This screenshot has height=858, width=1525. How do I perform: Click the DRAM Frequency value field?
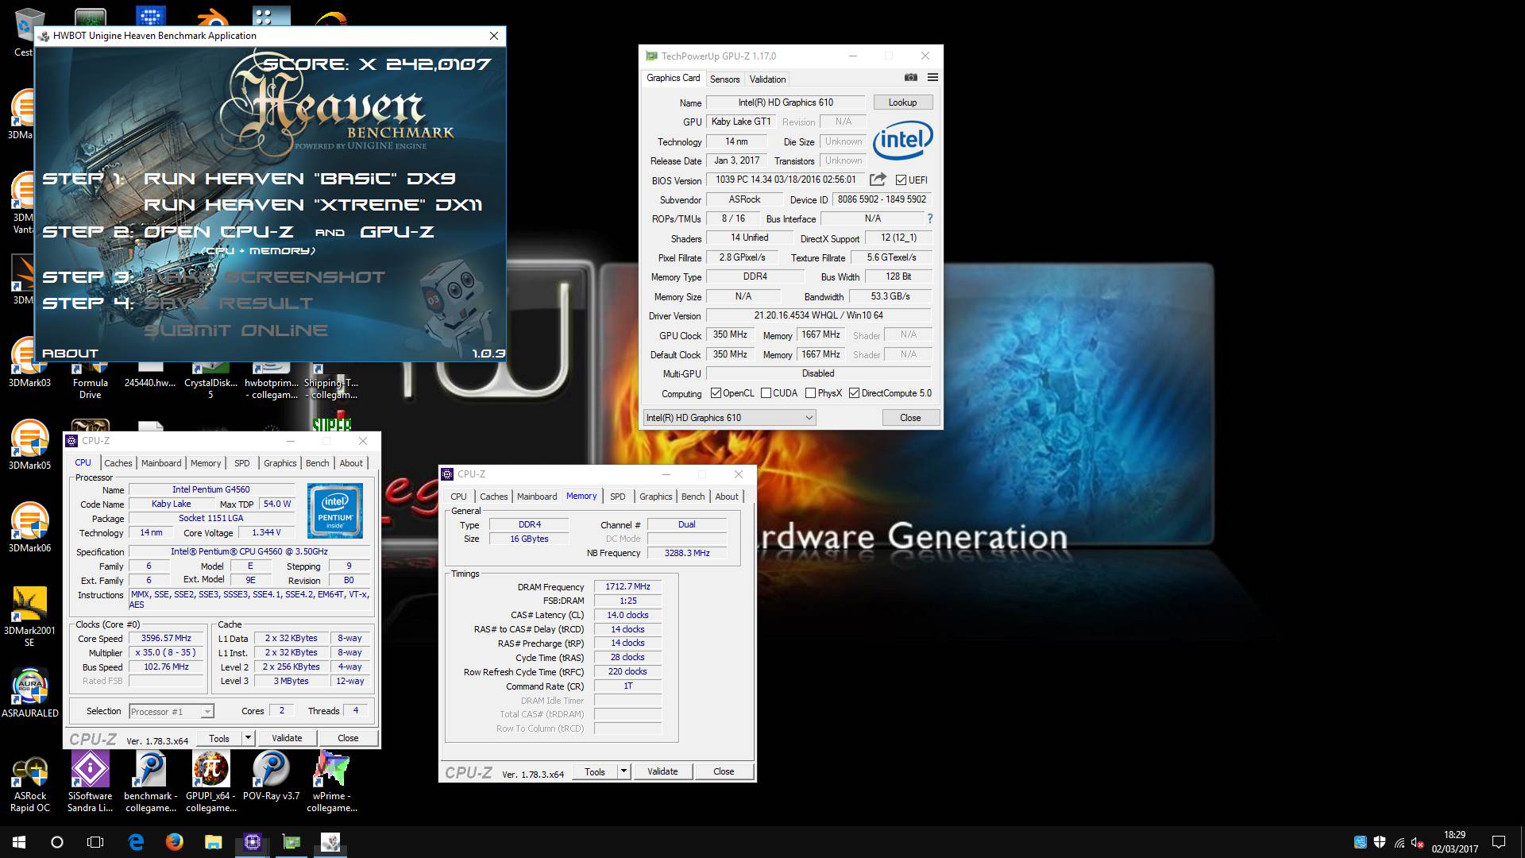tap(627, 587)
